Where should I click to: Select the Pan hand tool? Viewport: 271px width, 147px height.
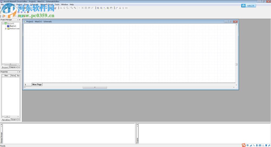click(111, 8)
